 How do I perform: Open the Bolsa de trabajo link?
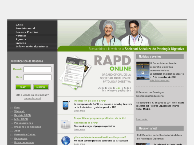(24, 142)
